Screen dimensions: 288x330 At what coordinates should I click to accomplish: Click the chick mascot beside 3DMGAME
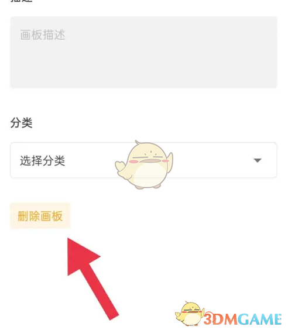pyautogui.click(x=190, y=314)
